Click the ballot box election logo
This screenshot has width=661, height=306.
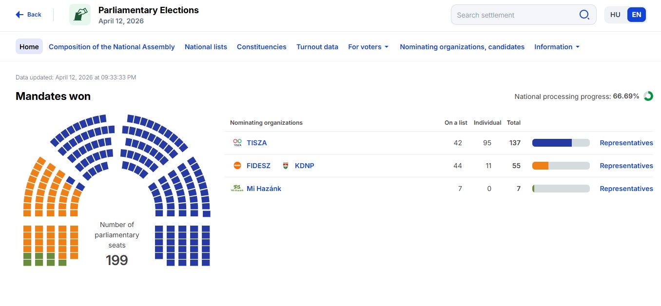pos(80,15)
